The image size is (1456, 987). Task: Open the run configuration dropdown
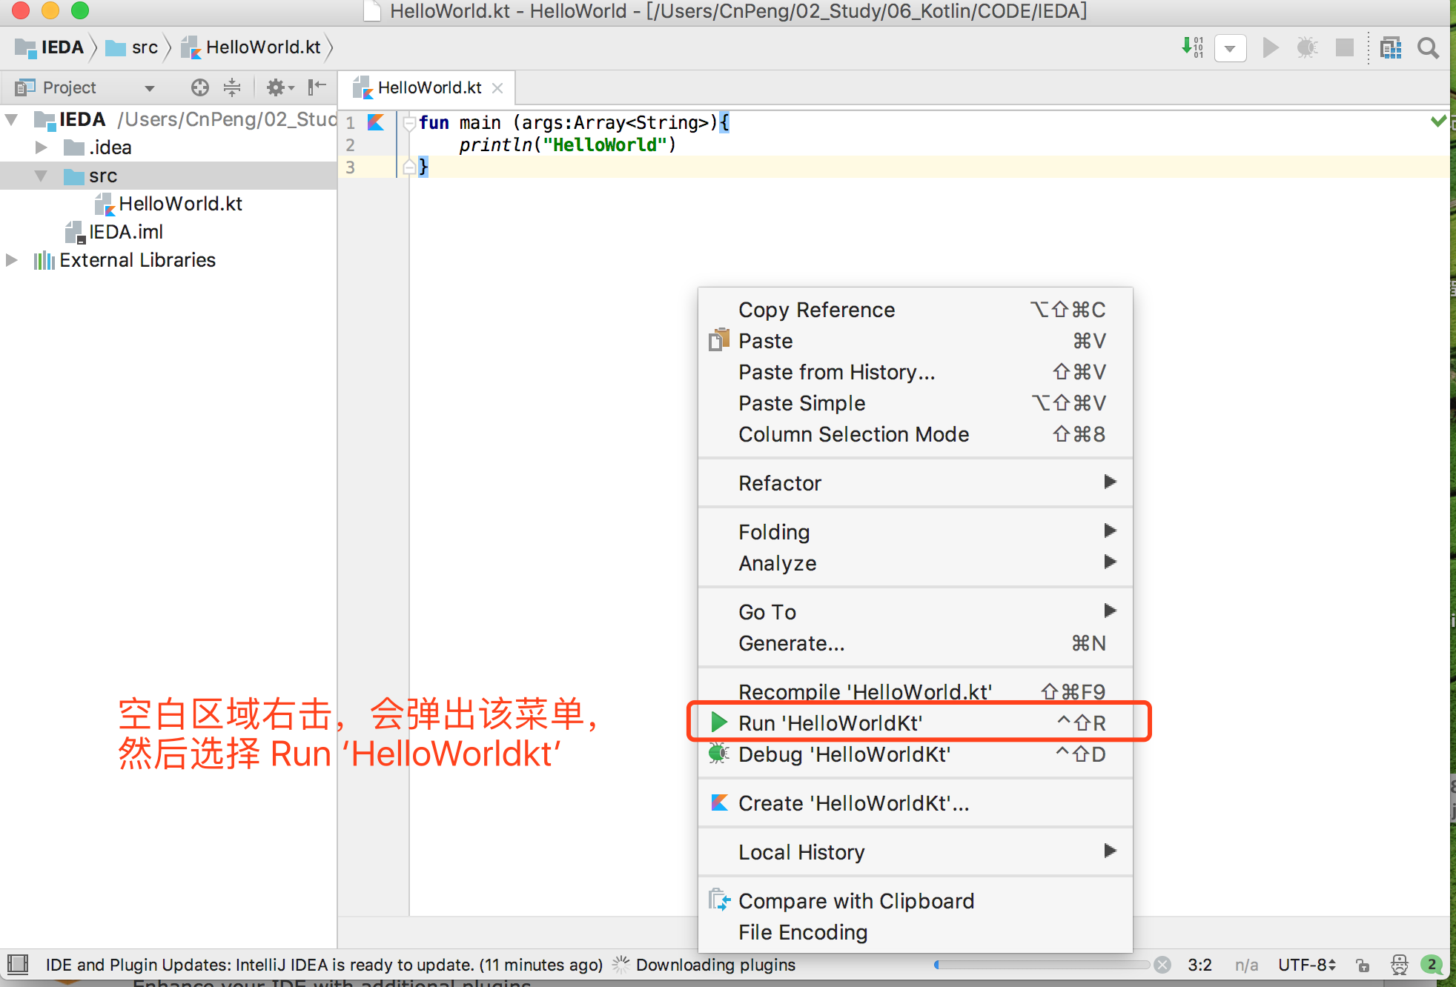click(1230, 49)
